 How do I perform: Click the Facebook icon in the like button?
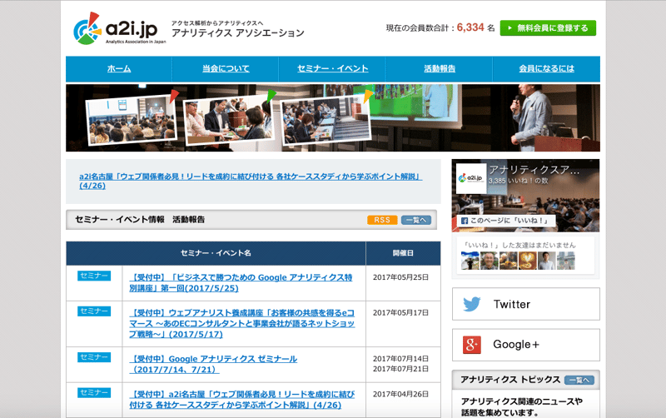[x=465, y=221]
